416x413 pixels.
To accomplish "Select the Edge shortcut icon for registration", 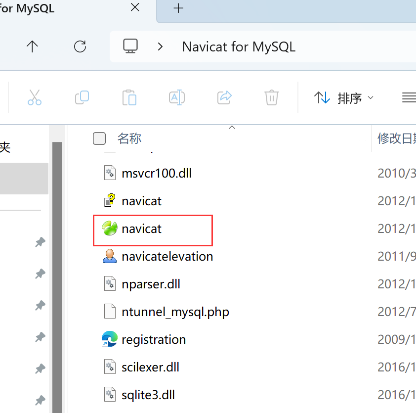I will [110, 339].
